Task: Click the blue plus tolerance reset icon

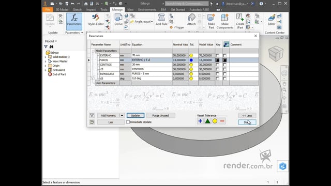Action: (200, 121)
